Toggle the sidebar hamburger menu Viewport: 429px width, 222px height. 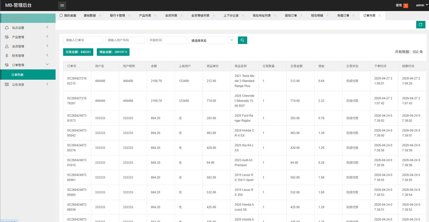62,5
